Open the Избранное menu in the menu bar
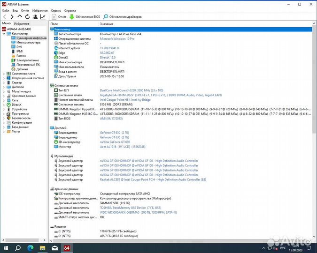 40,10
